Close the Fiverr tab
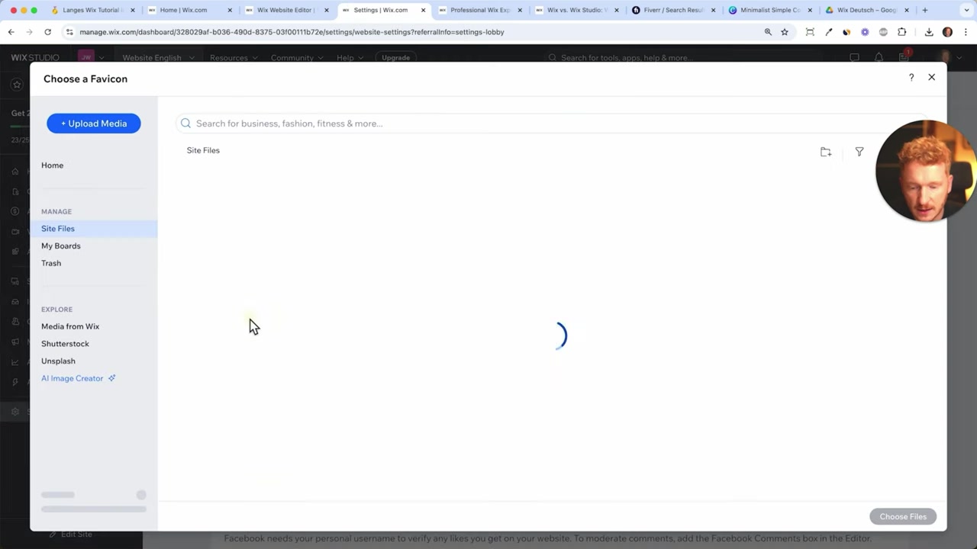977x549 pixels. [x=714, y=11]
